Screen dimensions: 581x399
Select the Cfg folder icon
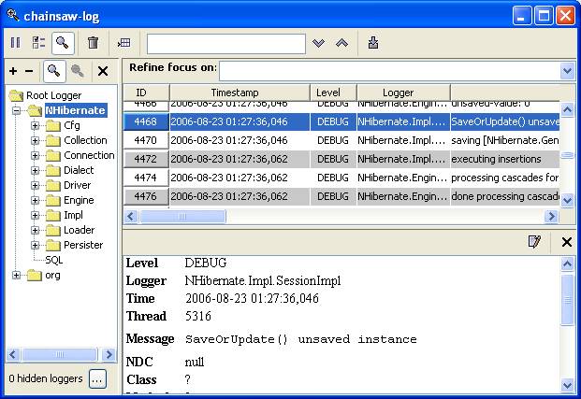pyautogui.click(x=53, y=126)
